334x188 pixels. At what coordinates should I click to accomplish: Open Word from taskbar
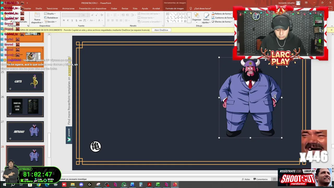(132, 185)
